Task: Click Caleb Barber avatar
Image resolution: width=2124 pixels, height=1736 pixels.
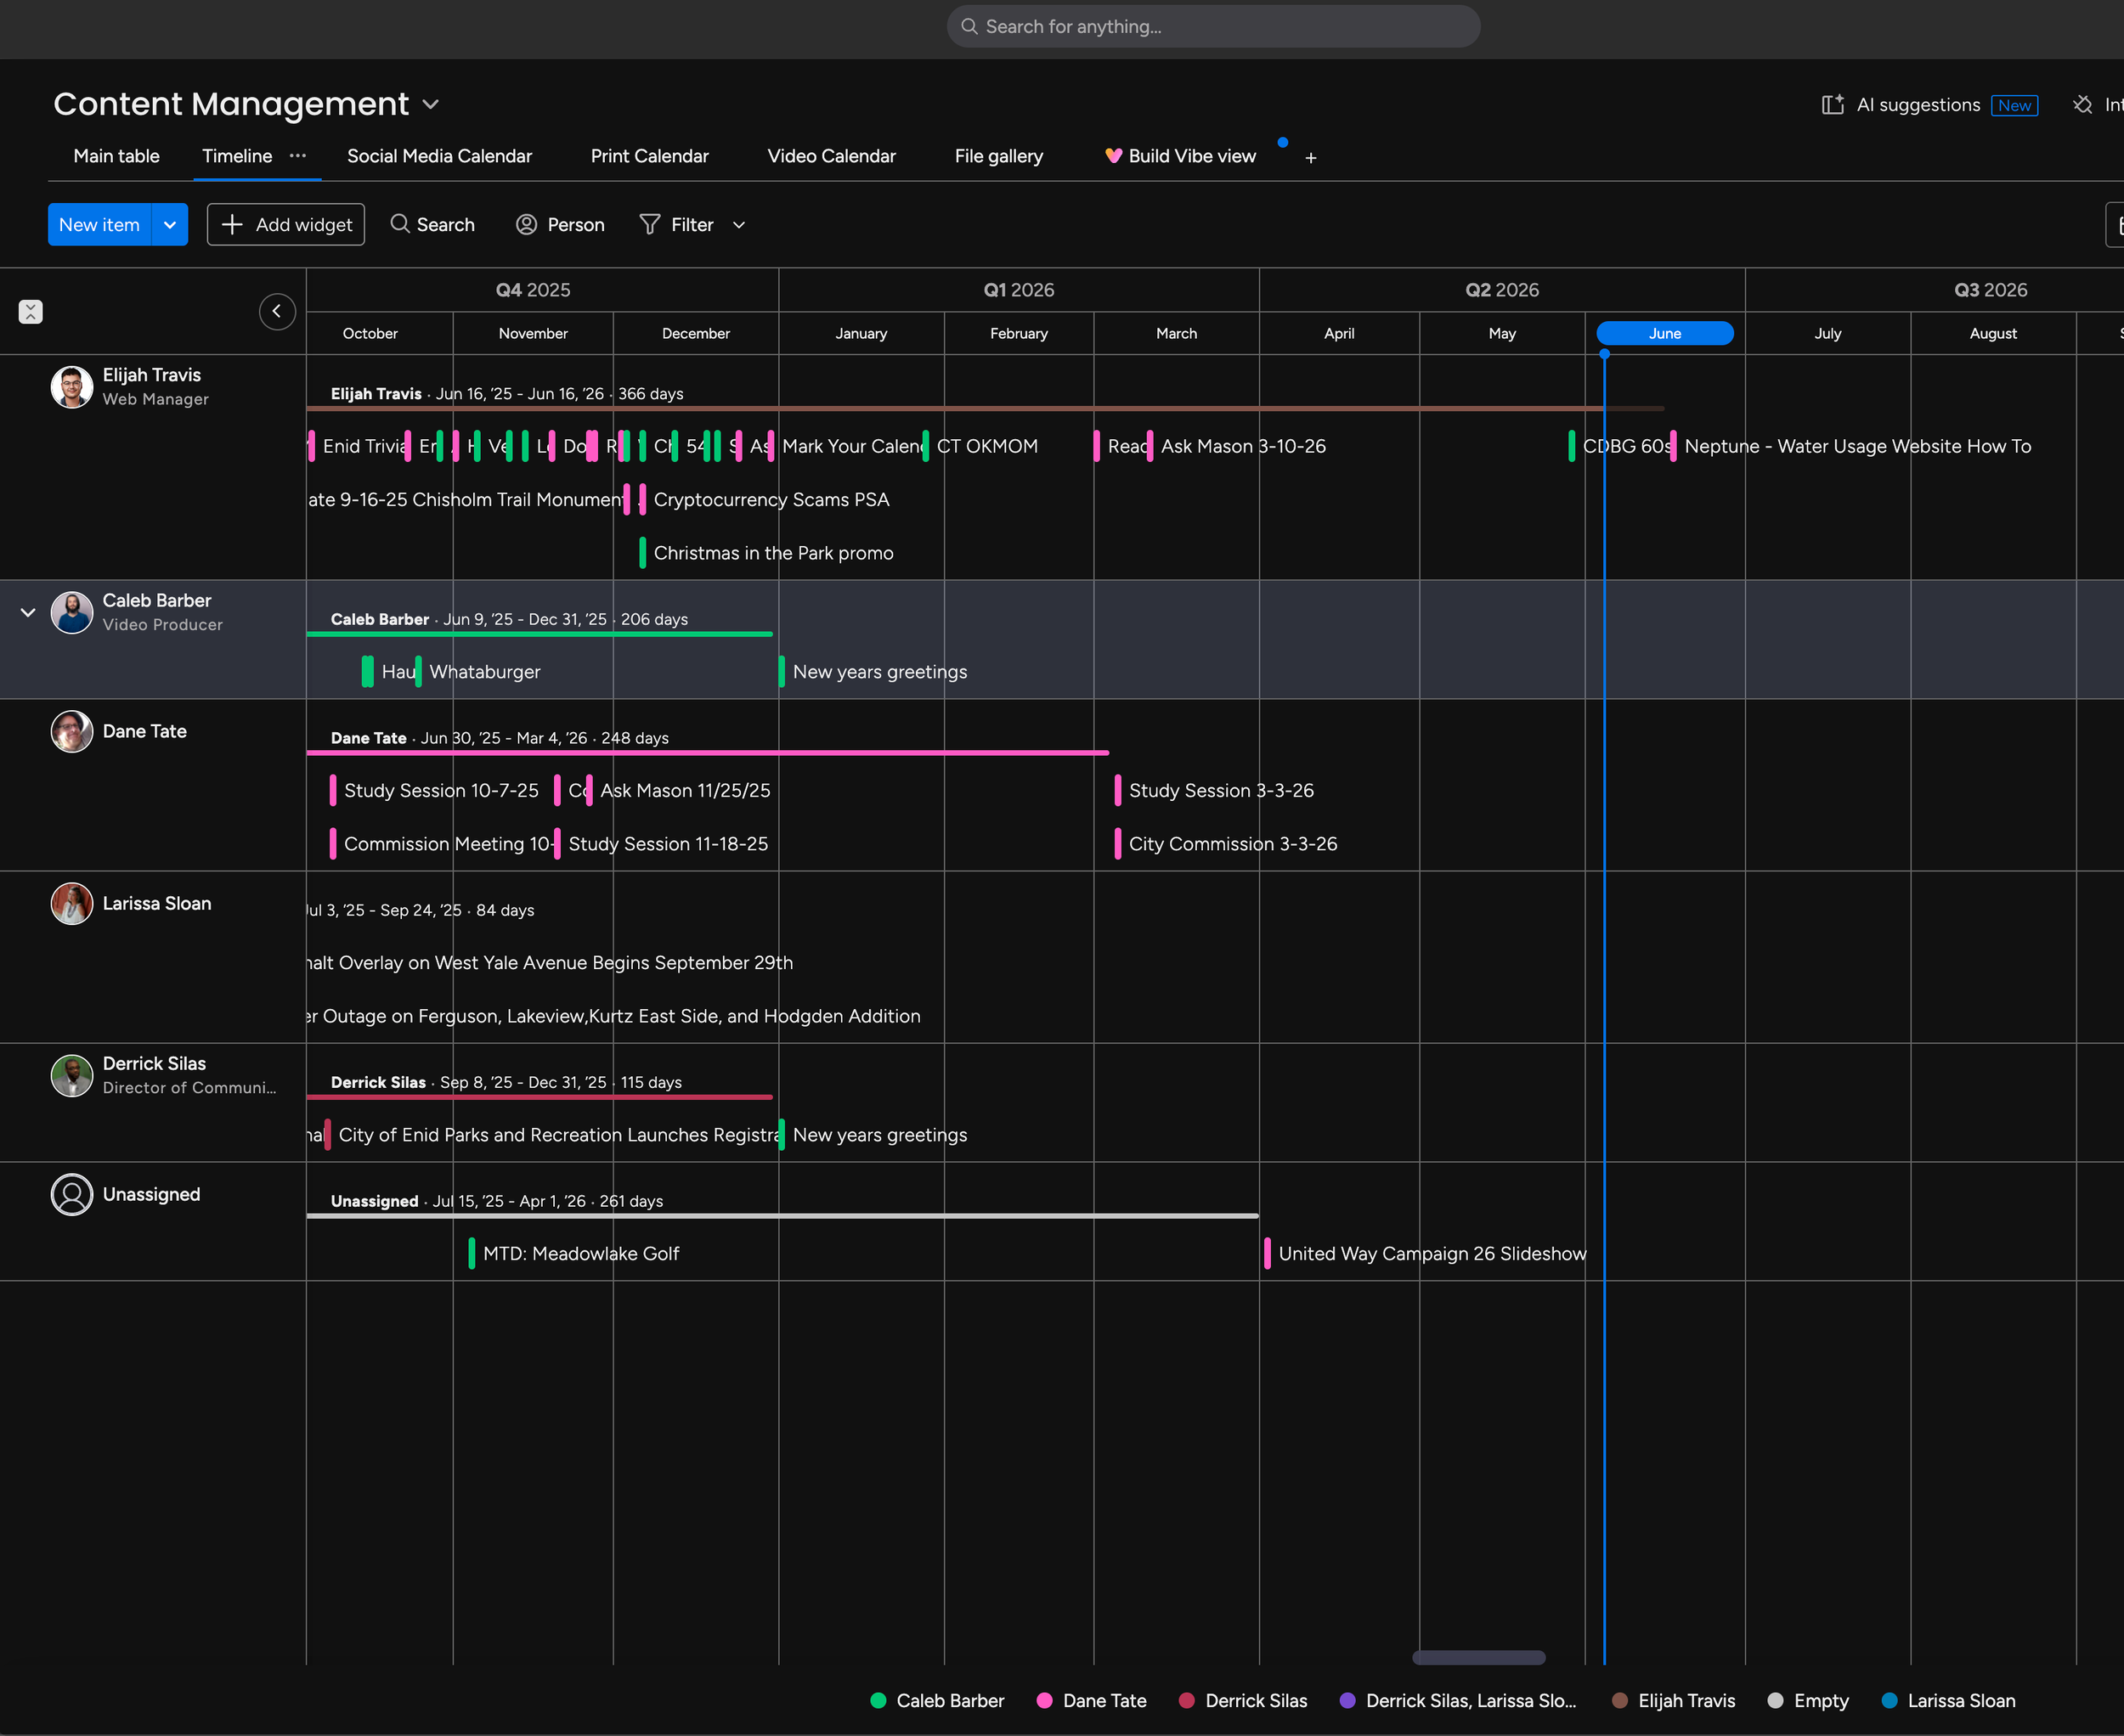Action: click(72, 612)
